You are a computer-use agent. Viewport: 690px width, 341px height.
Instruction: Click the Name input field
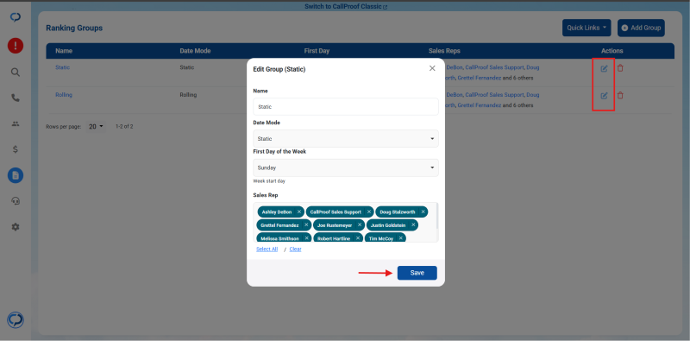(x=346, y=107)
